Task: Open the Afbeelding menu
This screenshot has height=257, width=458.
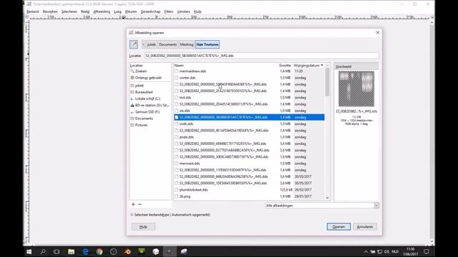Action: click(102, 11)
